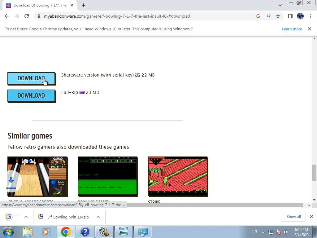This screenshot has width=317, height=238.
Task: Launch the media player taskbar icon
Action: point(46,232)
